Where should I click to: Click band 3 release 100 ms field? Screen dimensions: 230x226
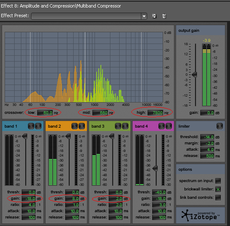click(115, 217)
